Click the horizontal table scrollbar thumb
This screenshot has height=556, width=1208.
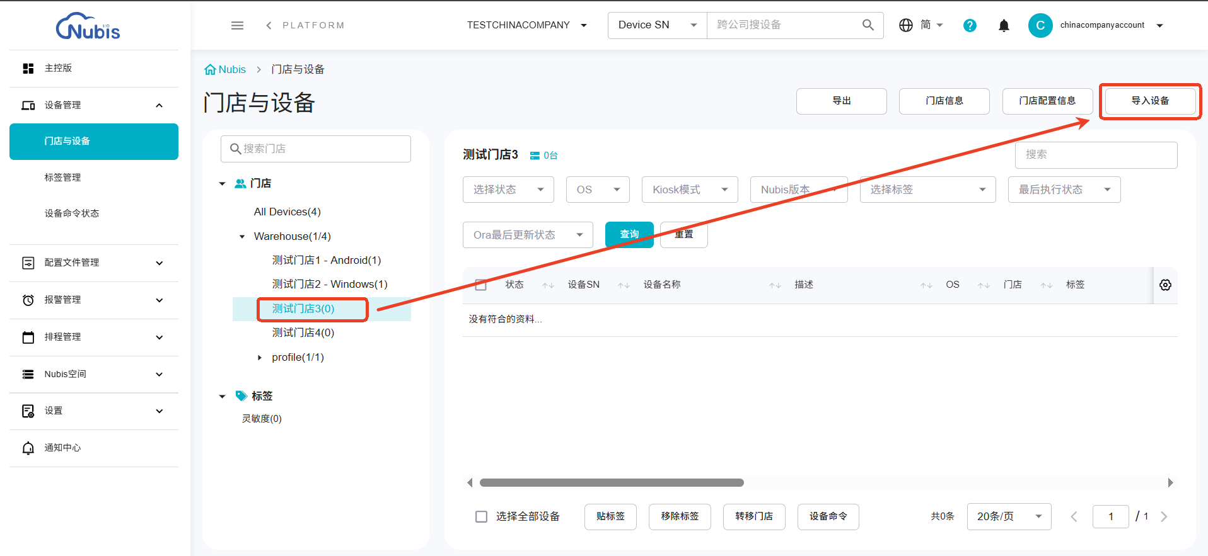(612, 483)
